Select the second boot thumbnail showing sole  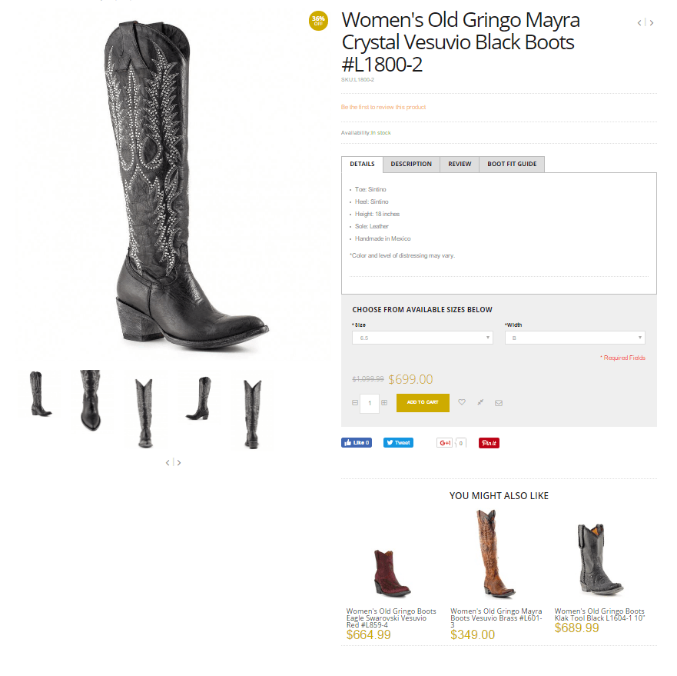(x=91, y=400)
